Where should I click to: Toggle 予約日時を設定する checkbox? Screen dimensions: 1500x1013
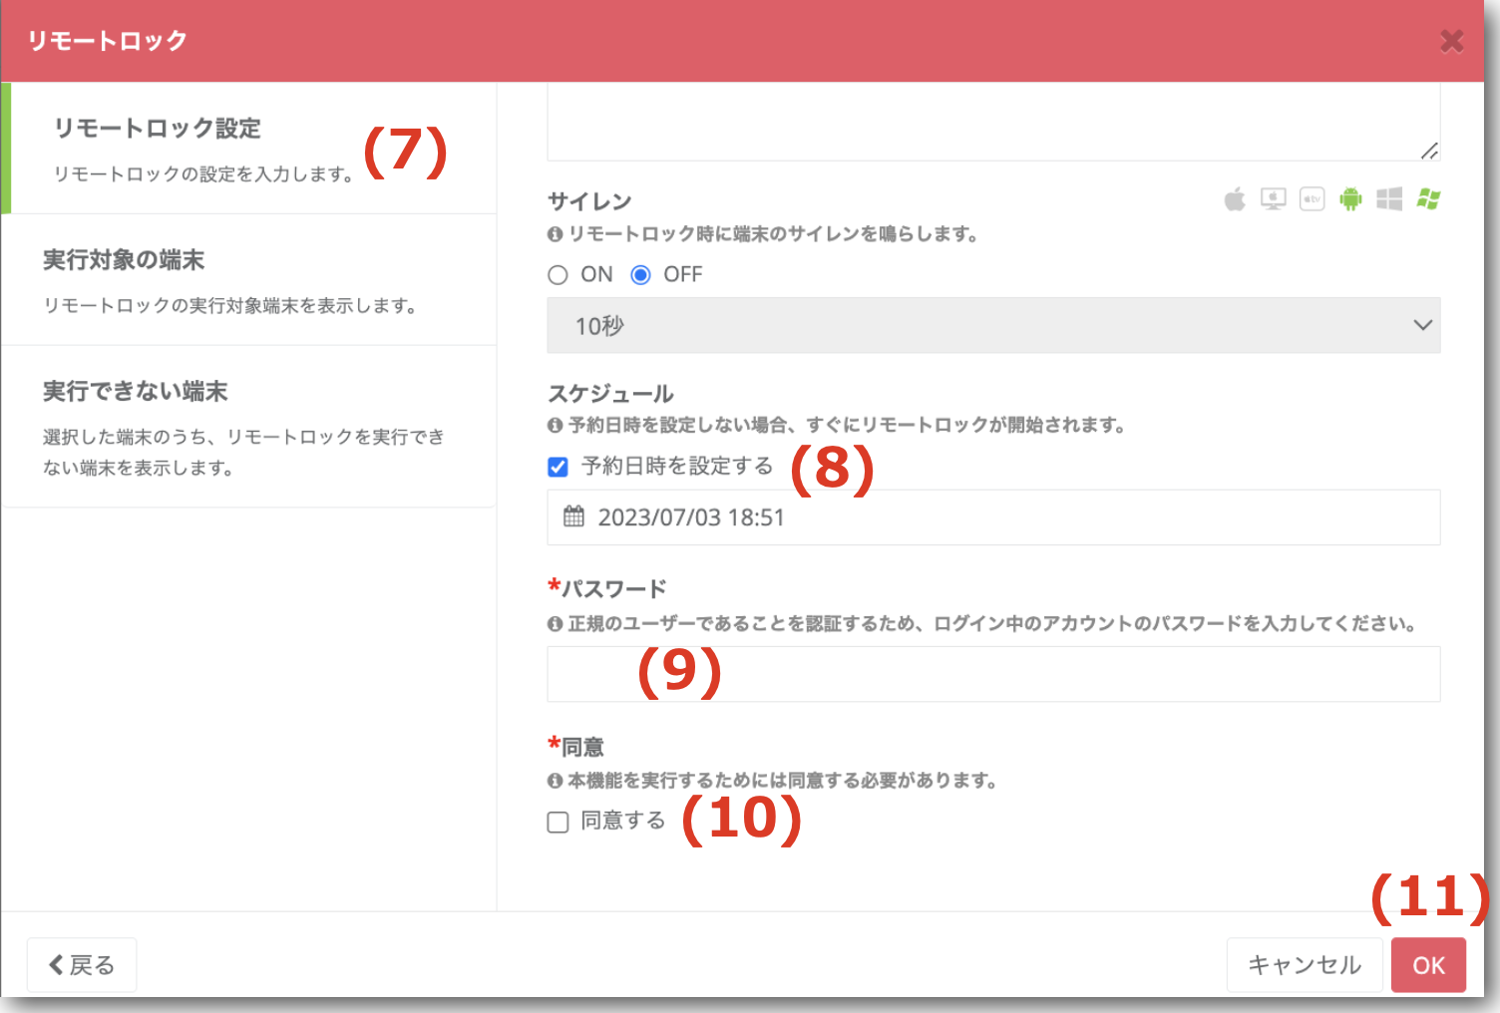(x=559, y=467)
